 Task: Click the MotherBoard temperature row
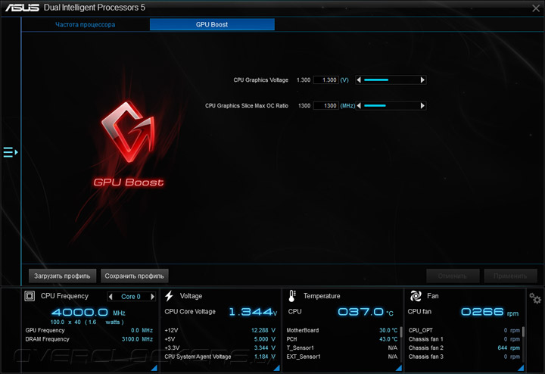coord(342,330)
